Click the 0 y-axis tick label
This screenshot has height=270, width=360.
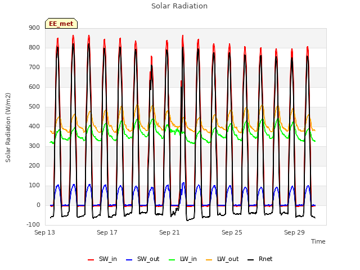(x=38, y=205)
